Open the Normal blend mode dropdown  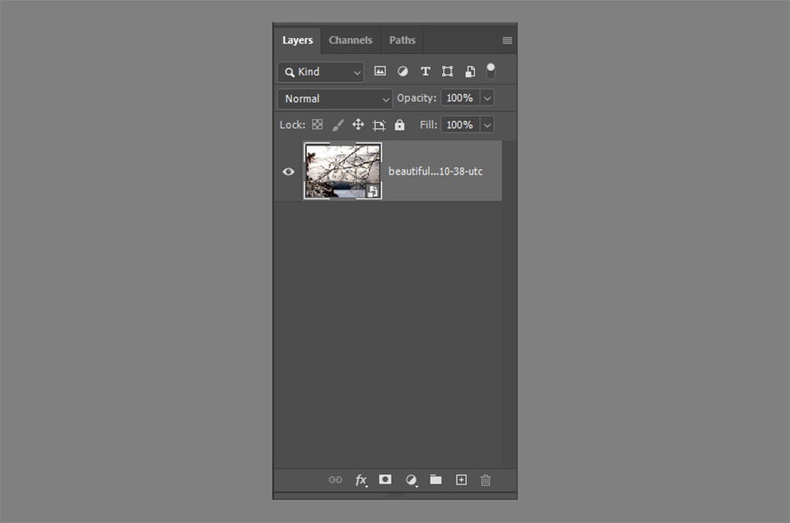(335, 98)
